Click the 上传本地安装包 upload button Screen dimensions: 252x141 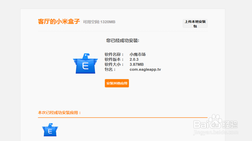tap(195, 24)
